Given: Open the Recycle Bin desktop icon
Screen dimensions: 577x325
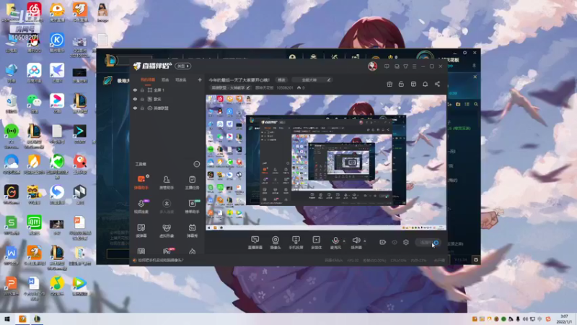Looking at the screenshot, I should click(x=12, y=103).
